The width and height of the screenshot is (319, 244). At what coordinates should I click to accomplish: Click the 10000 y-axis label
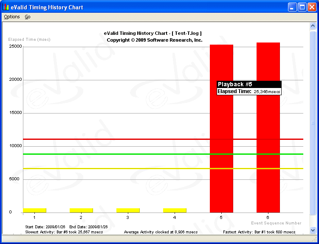click(x=15, y=146)
